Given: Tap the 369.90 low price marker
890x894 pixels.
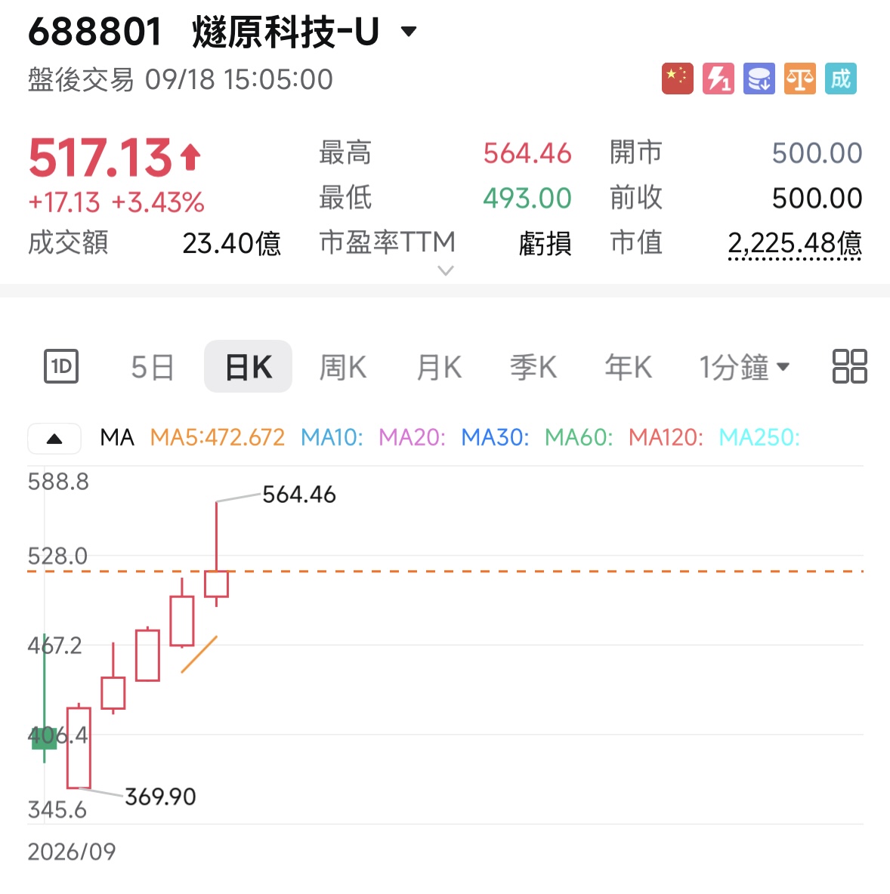Looking at the screenshot, I should coord(160,797).
